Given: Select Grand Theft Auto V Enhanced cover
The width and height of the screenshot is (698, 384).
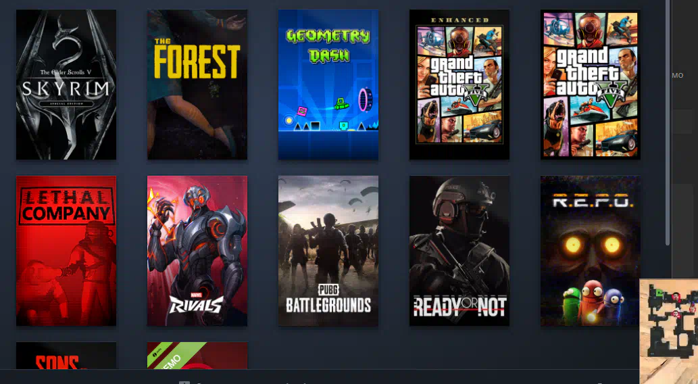Looking at the screenshot, I should [x=459, y=85].
